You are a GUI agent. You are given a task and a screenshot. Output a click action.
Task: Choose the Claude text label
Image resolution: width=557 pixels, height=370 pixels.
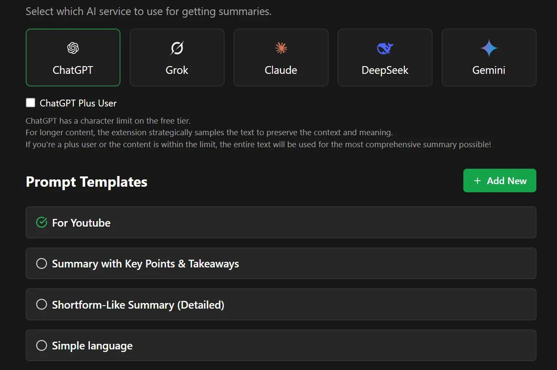pyautogui.click(x=281, y=70)
